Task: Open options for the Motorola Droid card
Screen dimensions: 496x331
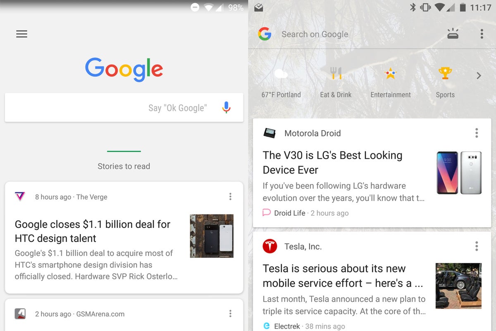Action: (477, 133)
